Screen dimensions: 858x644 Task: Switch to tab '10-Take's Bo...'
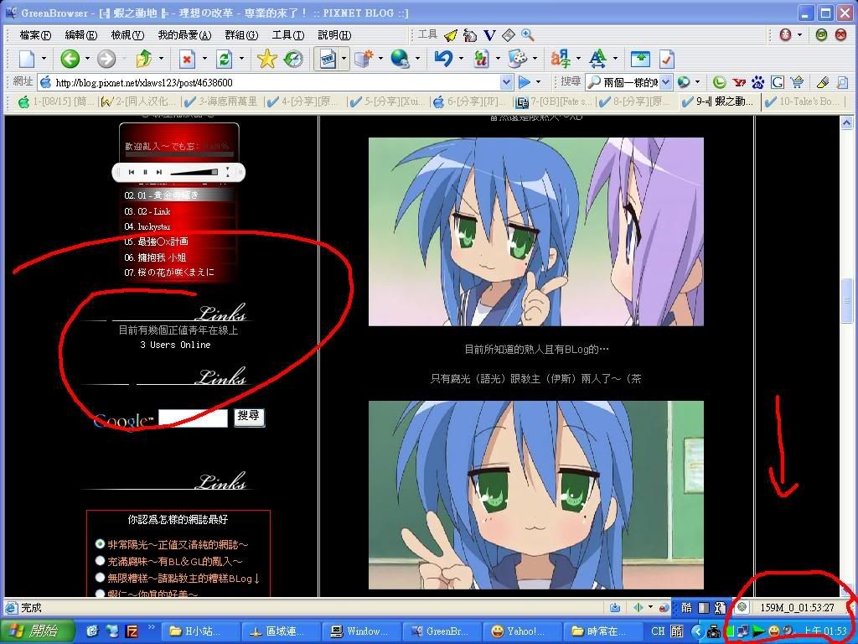point(802,101)
